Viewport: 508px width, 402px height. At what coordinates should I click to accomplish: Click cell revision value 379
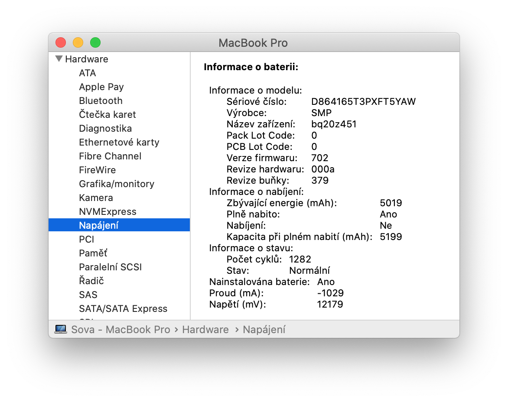(x=320, y=181)
